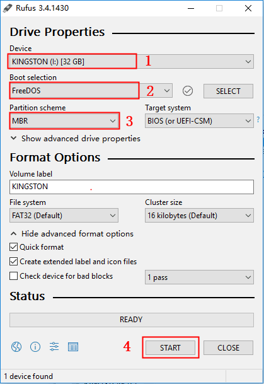The width and height of the screenshot is (264, 384).
Task: Click the SELECT button
Action: pyautogui.click(x=228, y=91)
